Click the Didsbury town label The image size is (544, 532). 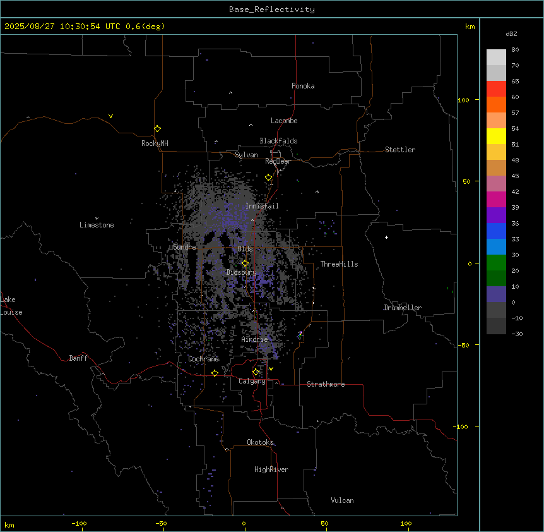point(241,272)
